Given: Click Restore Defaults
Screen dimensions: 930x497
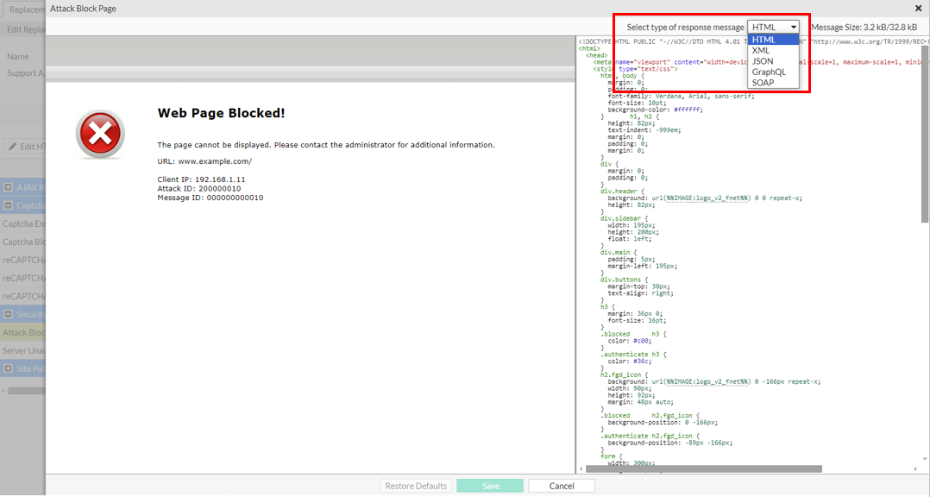Looking at the screenshot, I should [415, 485].
